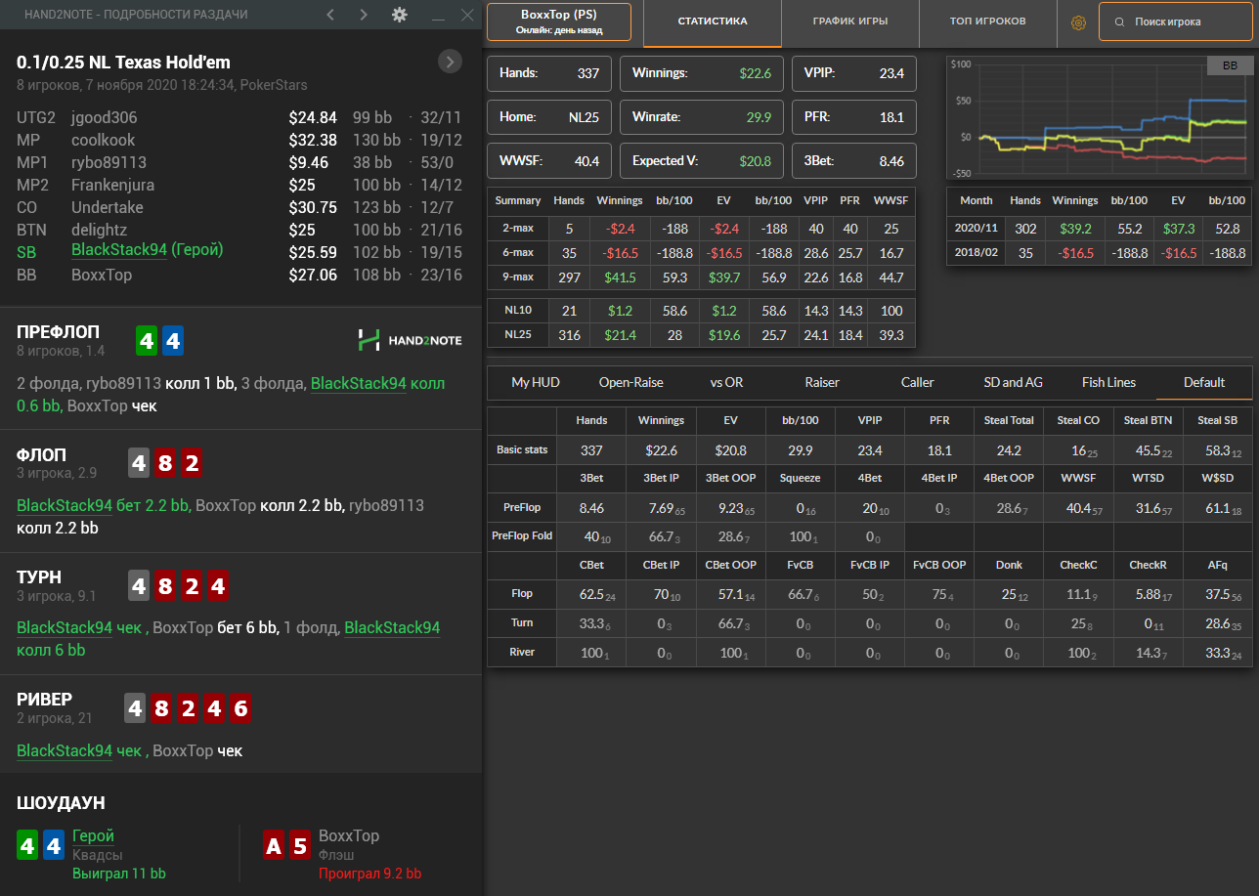Click the Steal SB value 58.3
The height and width of the screenshot is (896, 1259).
click(x=1217, y=451)
